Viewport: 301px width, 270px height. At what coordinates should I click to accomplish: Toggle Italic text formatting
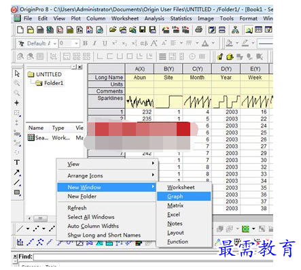point(95,43)
